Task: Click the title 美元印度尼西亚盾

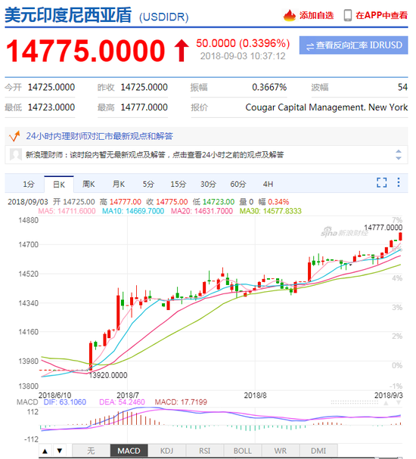Action: [x=68, y=15]
